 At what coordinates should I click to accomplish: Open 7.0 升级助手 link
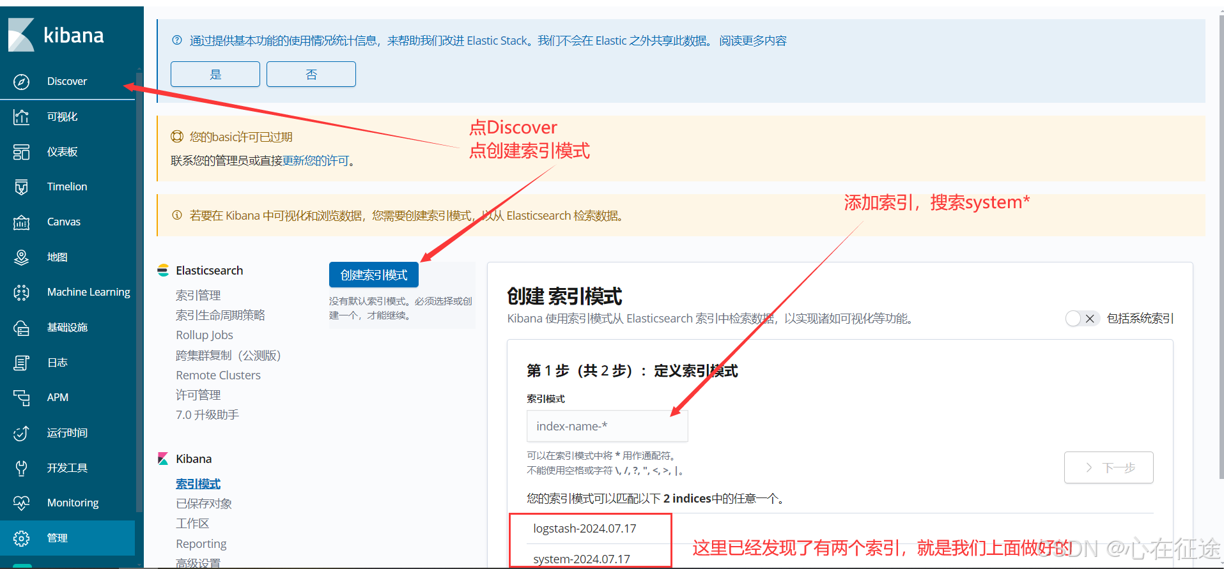click(x=207, y=414)
